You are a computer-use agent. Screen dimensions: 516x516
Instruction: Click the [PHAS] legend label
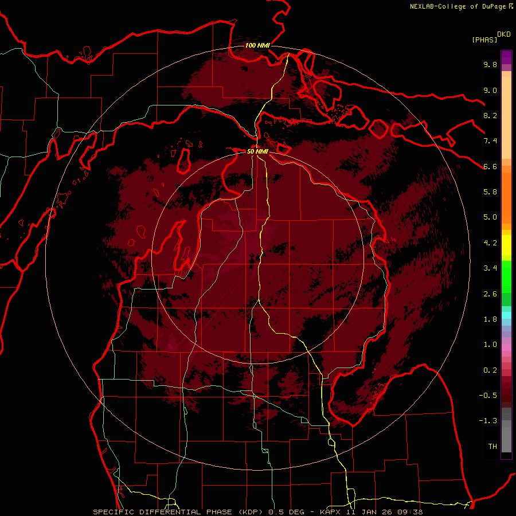point(484,40)
